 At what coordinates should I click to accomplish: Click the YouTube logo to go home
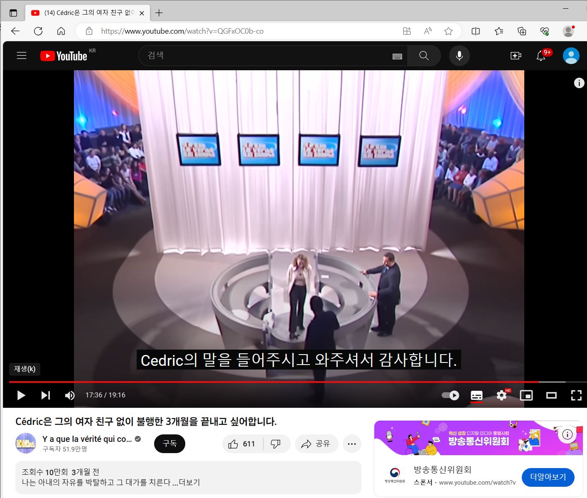64,56
